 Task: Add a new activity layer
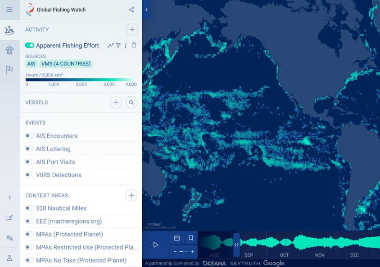point(131,30)
